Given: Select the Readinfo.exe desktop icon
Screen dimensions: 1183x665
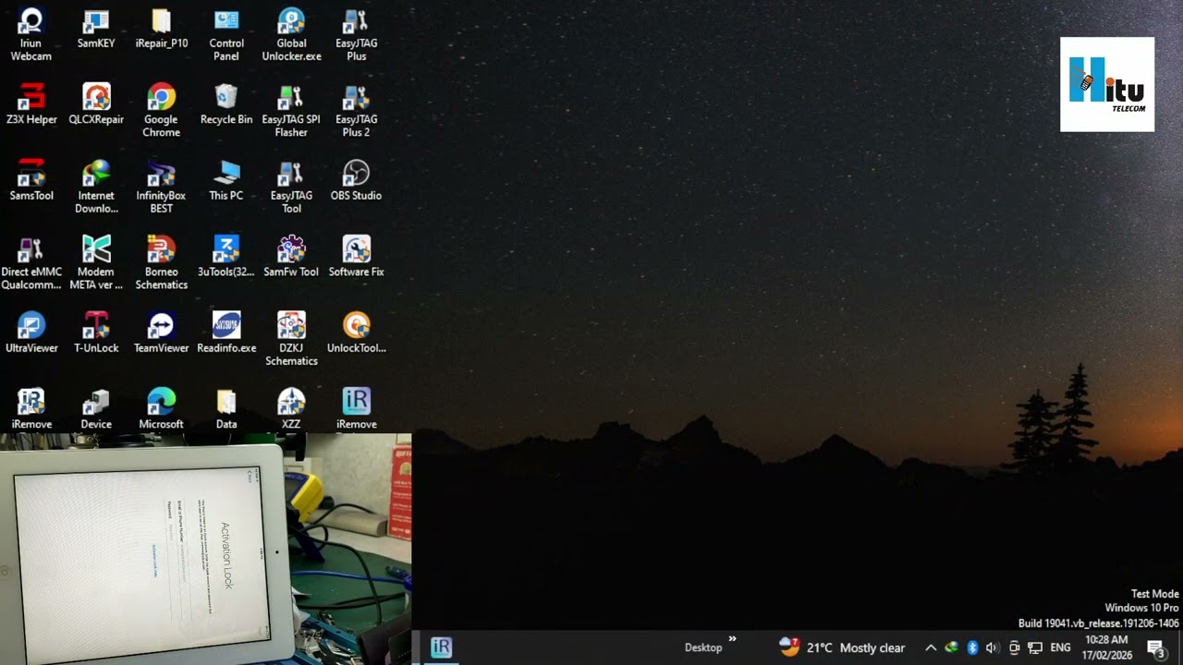Looking at the screenshot, I should pos(226,332).
